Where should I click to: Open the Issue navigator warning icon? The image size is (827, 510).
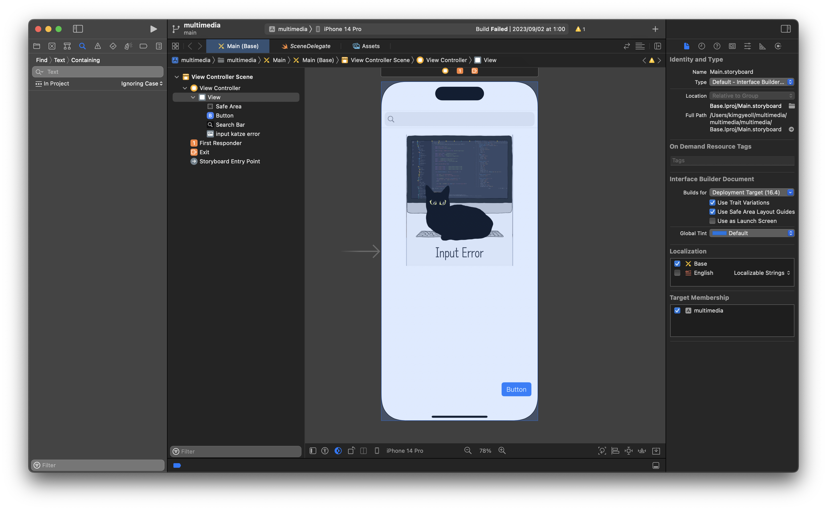(98, 46)
